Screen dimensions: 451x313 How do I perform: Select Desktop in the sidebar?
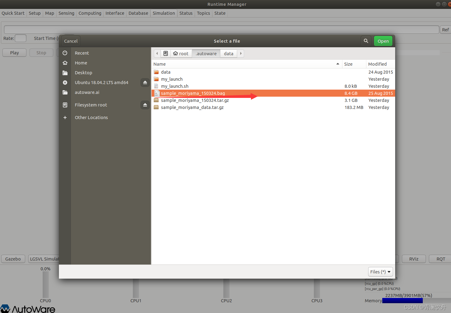pyautogui.click(x=83, y=73)
